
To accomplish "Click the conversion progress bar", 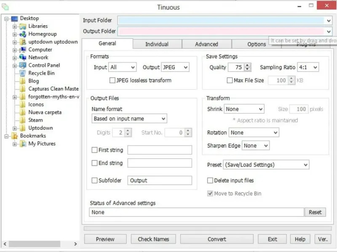I will (x=208, y=228).
